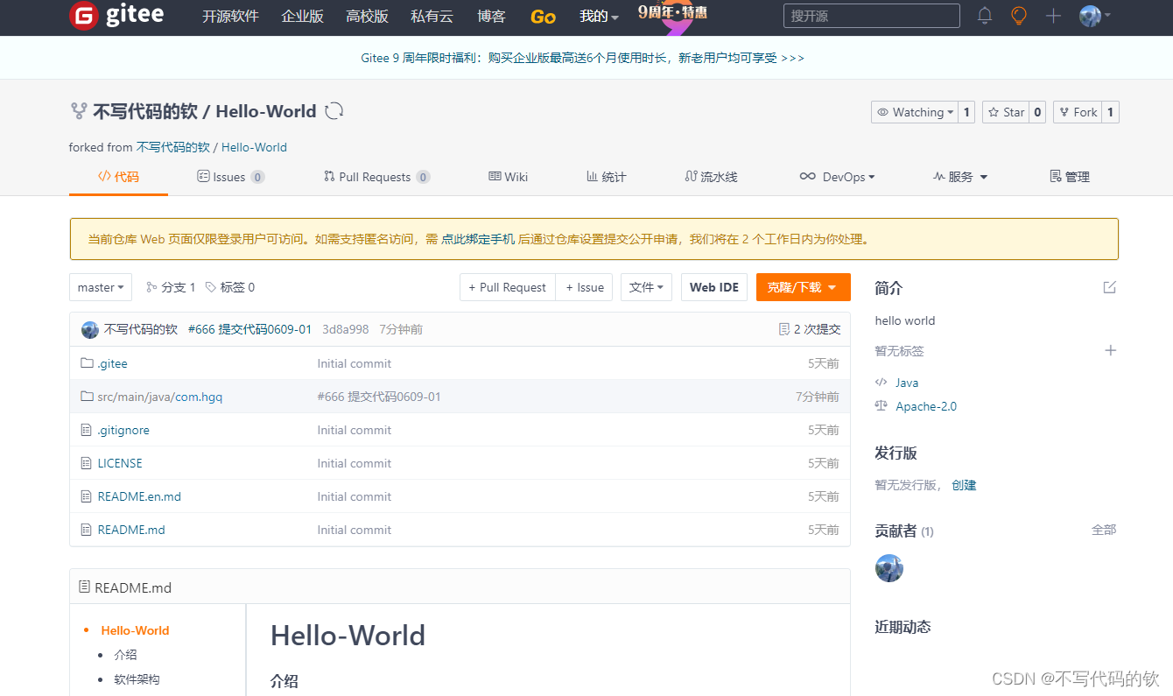Viewport: 1173px width, 696px height.
Task: Open the 管理 tab
Action: point(1070,177)
